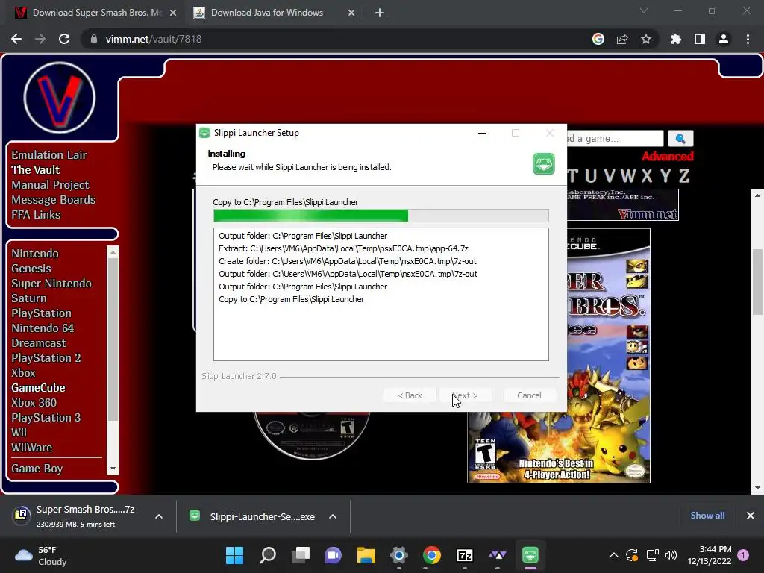Viewport: 764px width, 573px height.
Task: Expand options for Super Smash Bros 7z download
Action: pyautogui.click(x=159, y=516)
